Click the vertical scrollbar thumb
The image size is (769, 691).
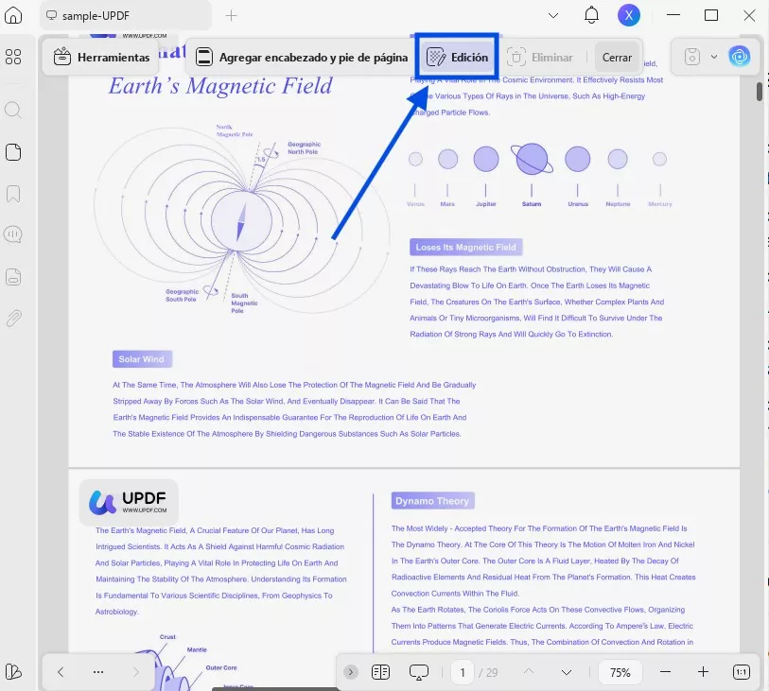point(760,91)
